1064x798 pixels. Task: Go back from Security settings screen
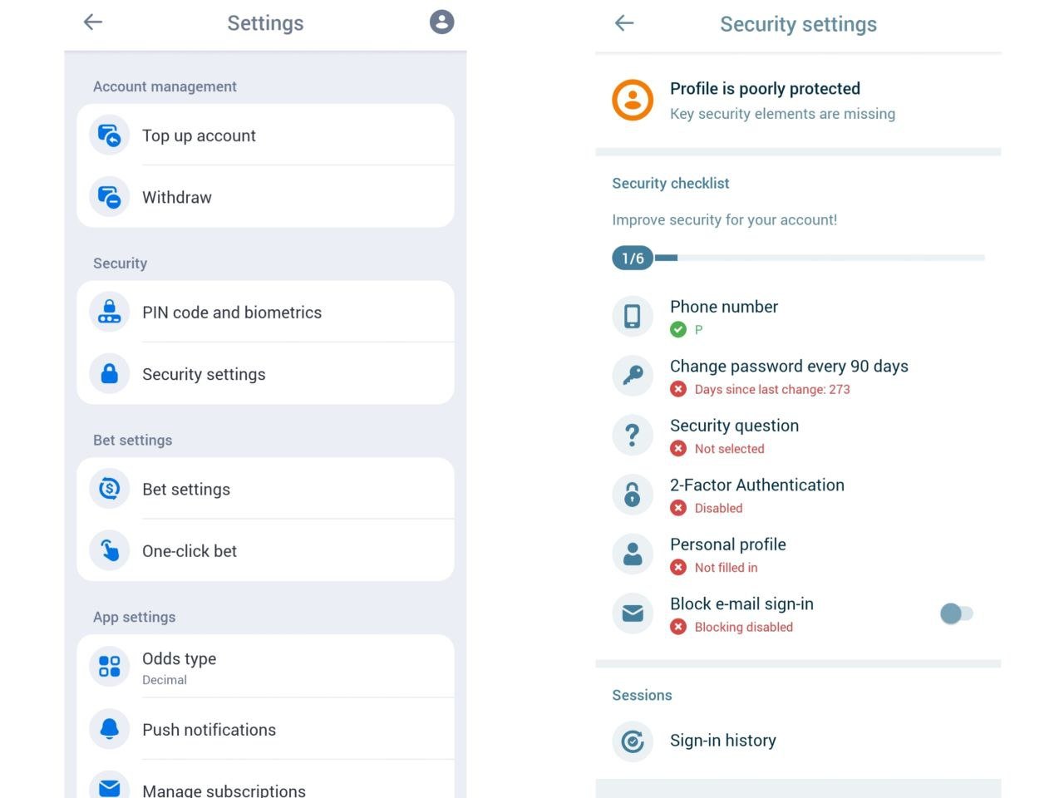coord(624,23)
